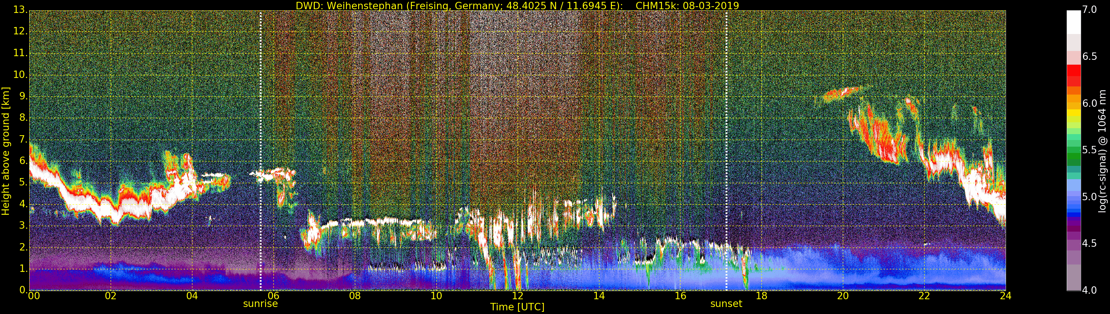Click the 4 km tick on the height axis
The height and width of the screenshot is (314, 1110).
[23, 204]
